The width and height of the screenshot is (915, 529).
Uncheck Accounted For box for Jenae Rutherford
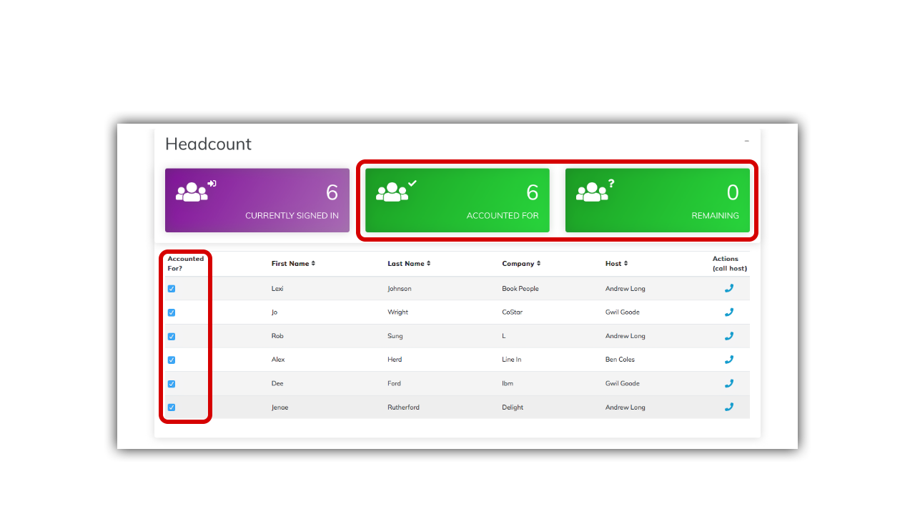[172, 407]
